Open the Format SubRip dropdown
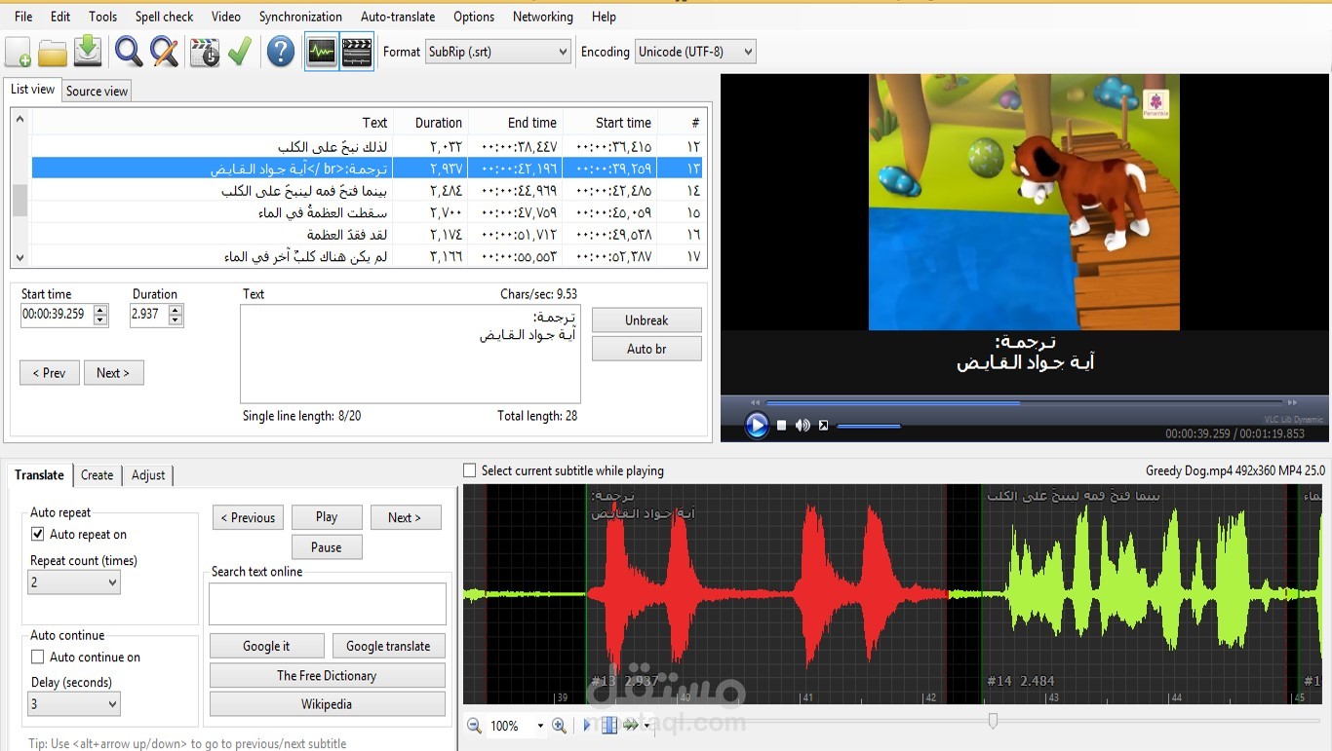Screen dimensions: 1332x751 pyautogui.click(x=497, y=52)
